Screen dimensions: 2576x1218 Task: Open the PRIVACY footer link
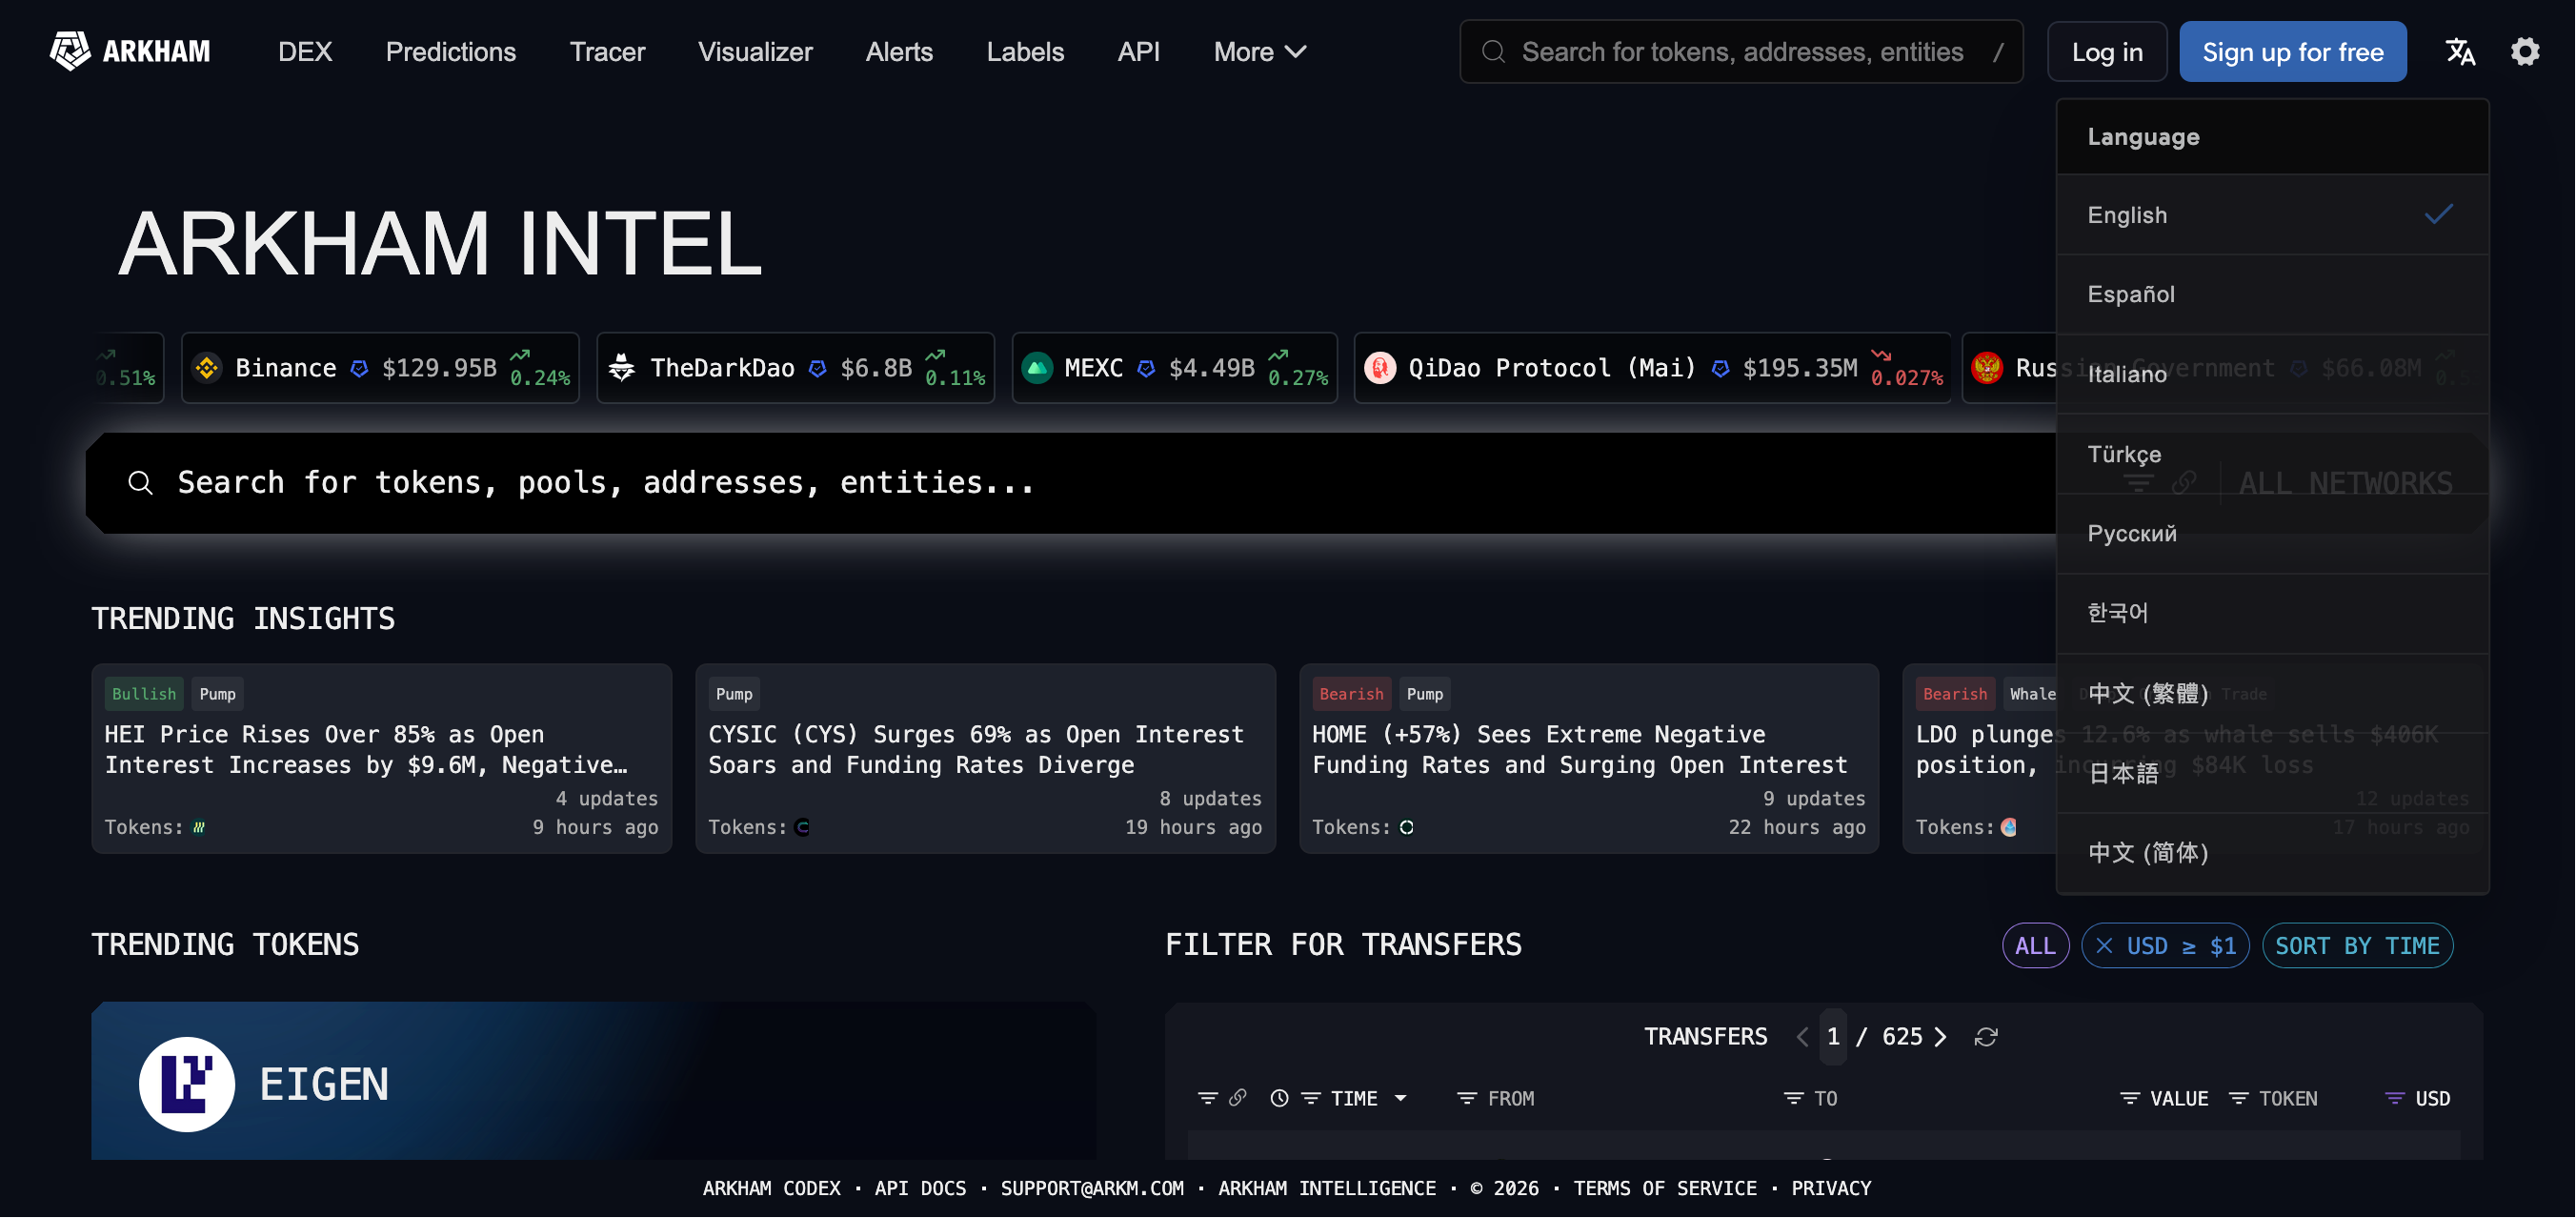(1831, 1188)
